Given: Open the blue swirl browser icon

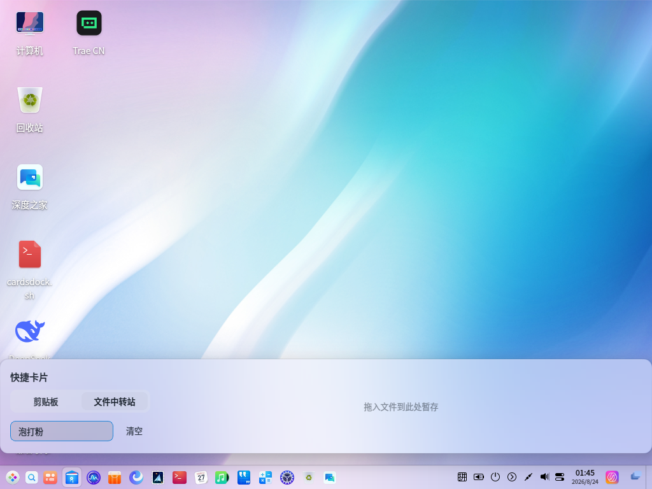Looking at the screenshot, I should tap(136, 478).
